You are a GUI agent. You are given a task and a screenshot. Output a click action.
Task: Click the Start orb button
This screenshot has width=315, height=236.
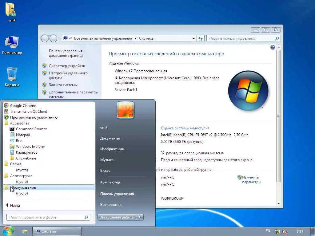8,231
